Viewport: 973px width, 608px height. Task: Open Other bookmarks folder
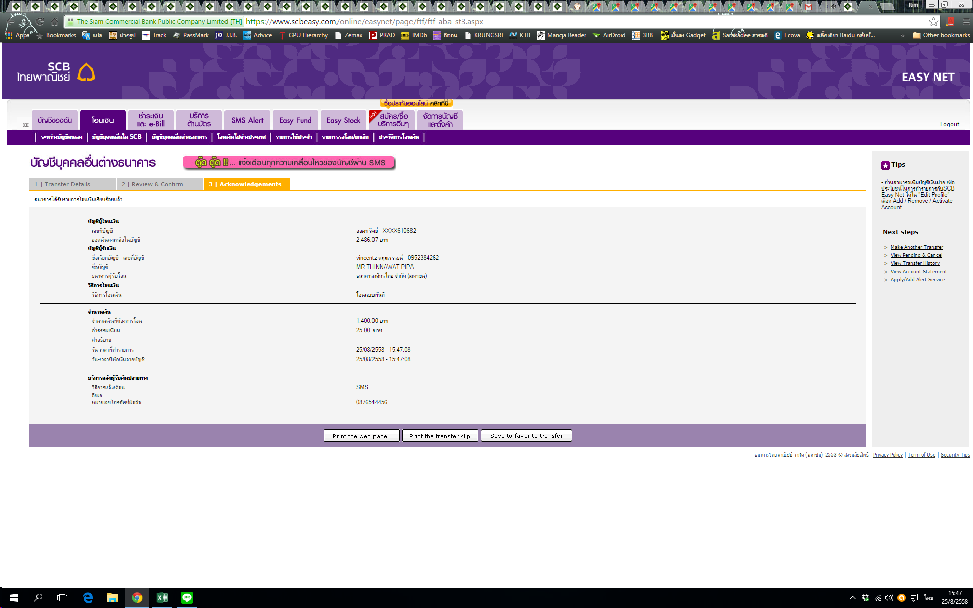[x=941, y=35]
